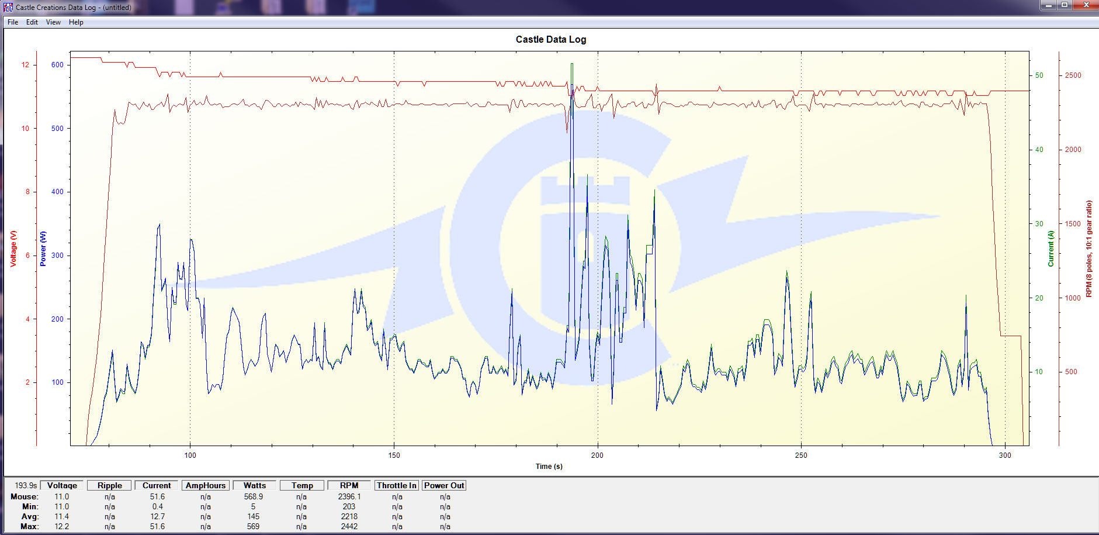Image resolution: width=1099 pixels, height=535 pixels.
Task: Click the Time (s) axis label
Action: (x=549, y=466)
